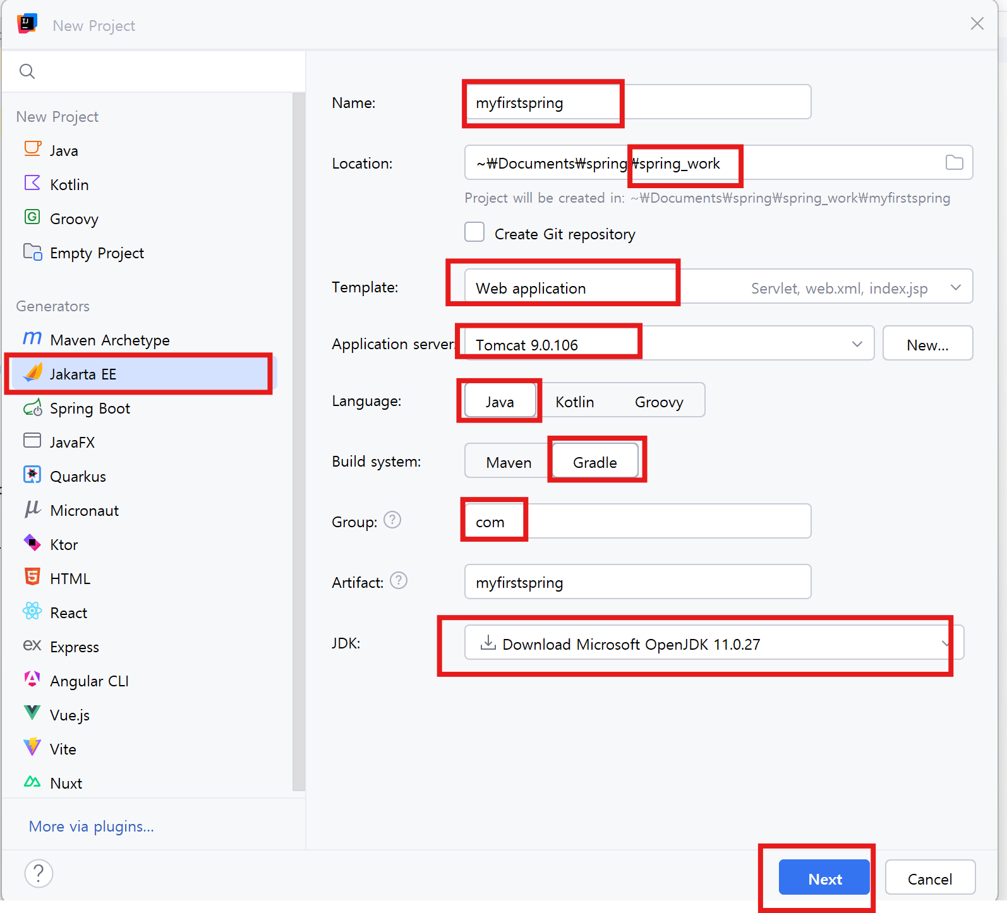Choose Maven build system
The image size is (1007, 913).
click(509, 462)
